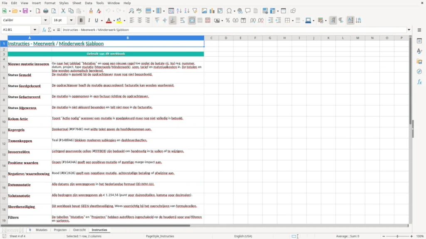The height and width of the screenshot is (239, 426).
Task: Add a decimal place
Action: point(253,20)
